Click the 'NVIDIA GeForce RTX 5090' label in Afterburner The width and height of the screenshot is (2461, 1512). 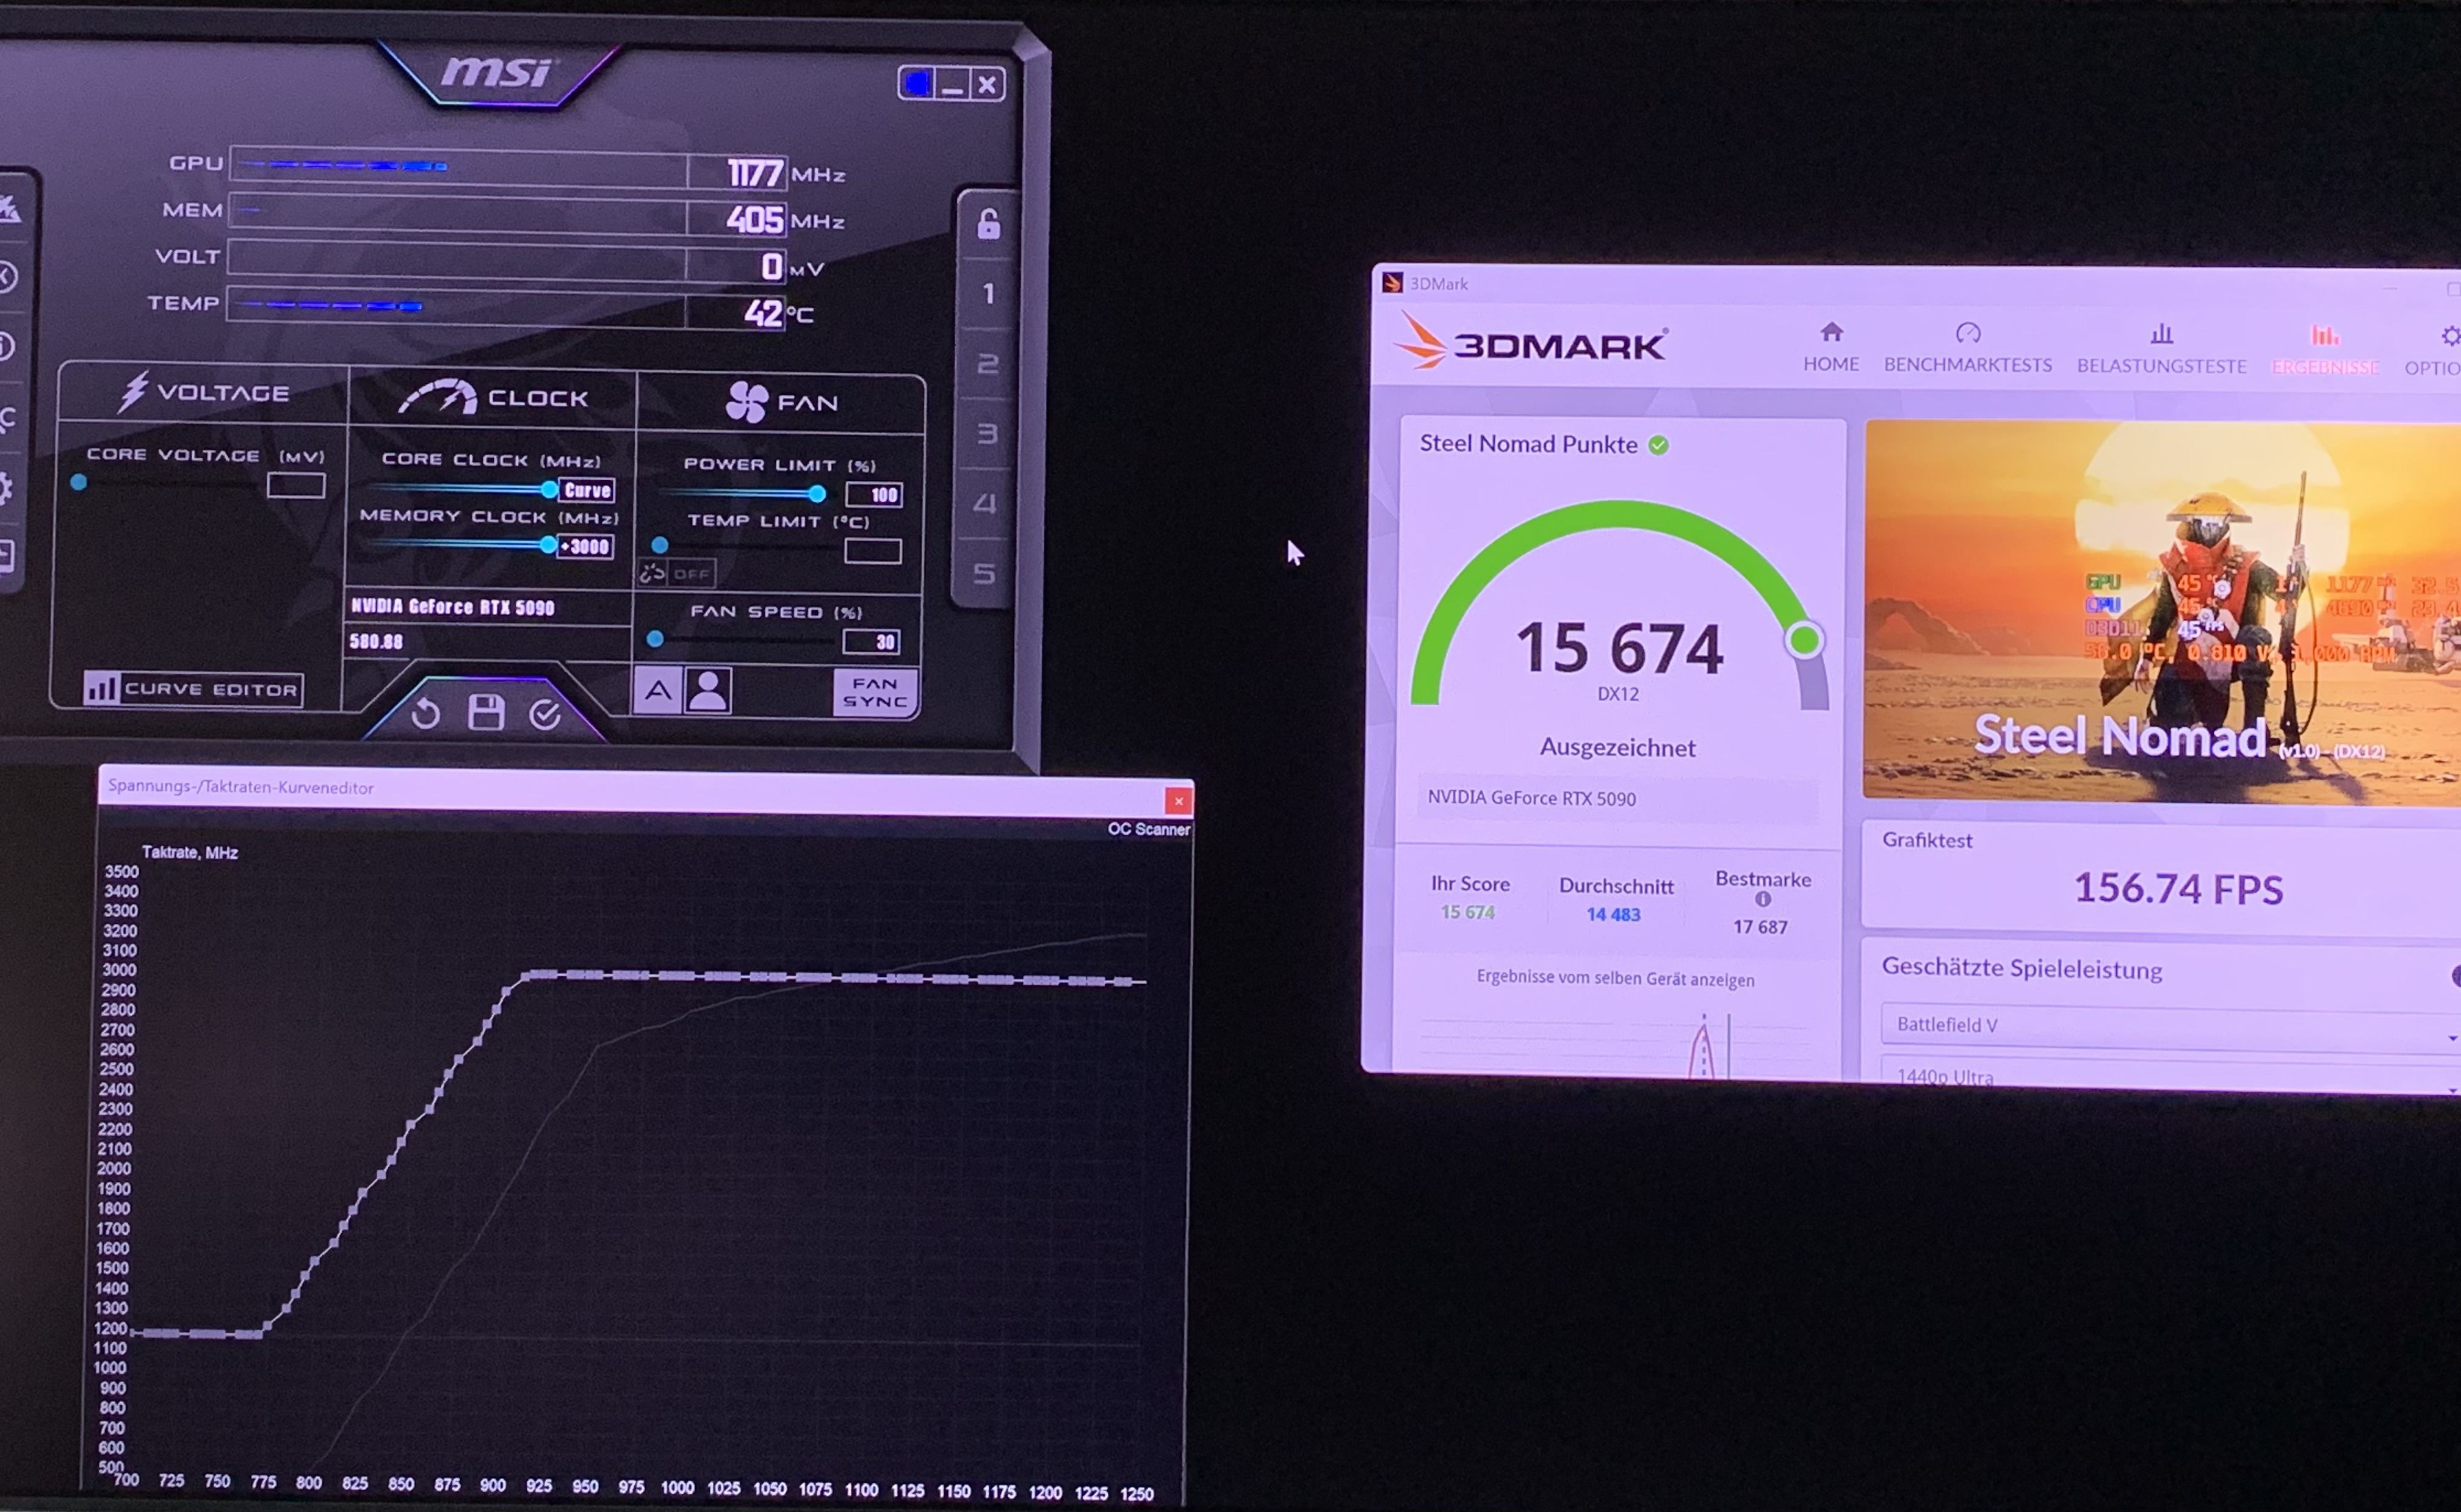coord(452,607)
